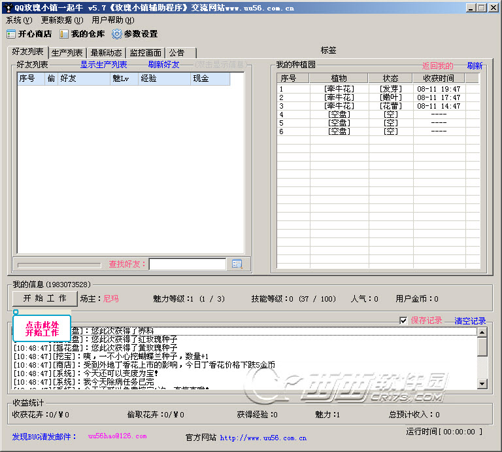Switch to the 最新动态 tab
The width and height of the screenshot is (502, 452).
(107, 53)
